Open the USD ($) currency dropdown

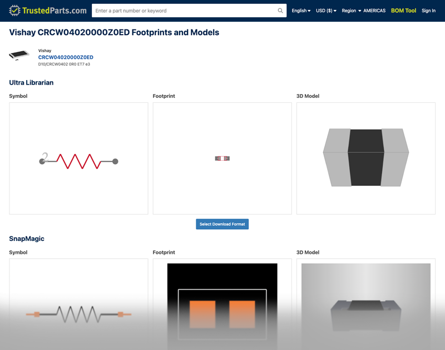[x=326, y=11]
